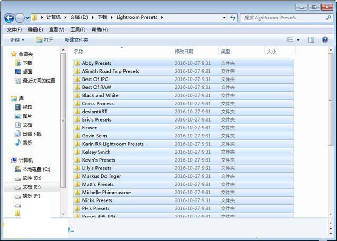Open the 工具(T) menu
This screenshot has width=337, height=241.
(x=78, y=29)
